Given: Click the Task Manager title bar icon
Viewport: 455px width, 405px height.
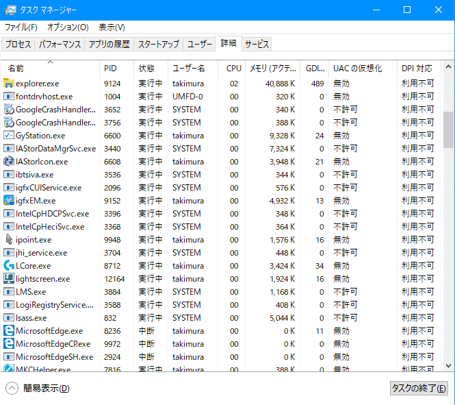Looking at the screenshot, I should click(11, 10).
